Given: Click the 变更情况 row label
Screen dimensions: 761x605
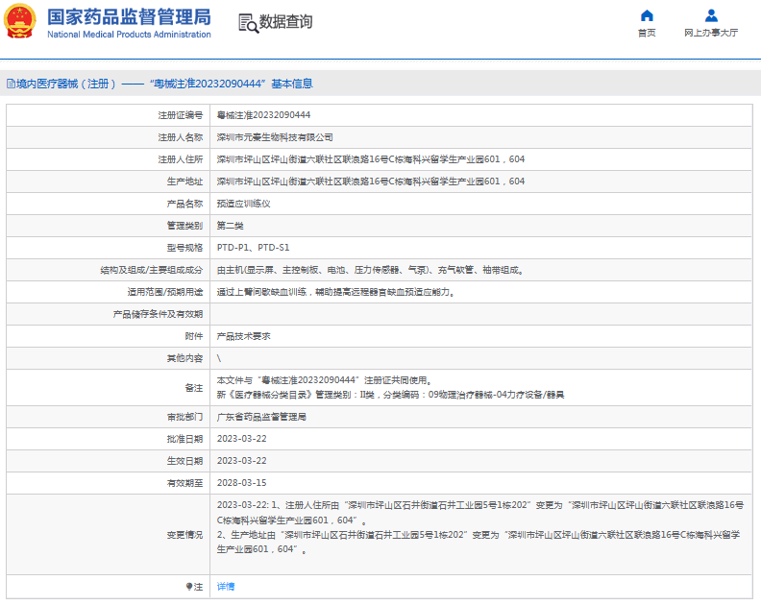Looking at the screenshot, I should [184, 535].
